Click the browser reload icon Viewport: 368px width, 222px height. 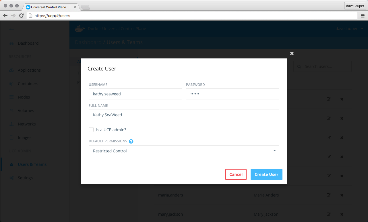click(x=21, y=16)
